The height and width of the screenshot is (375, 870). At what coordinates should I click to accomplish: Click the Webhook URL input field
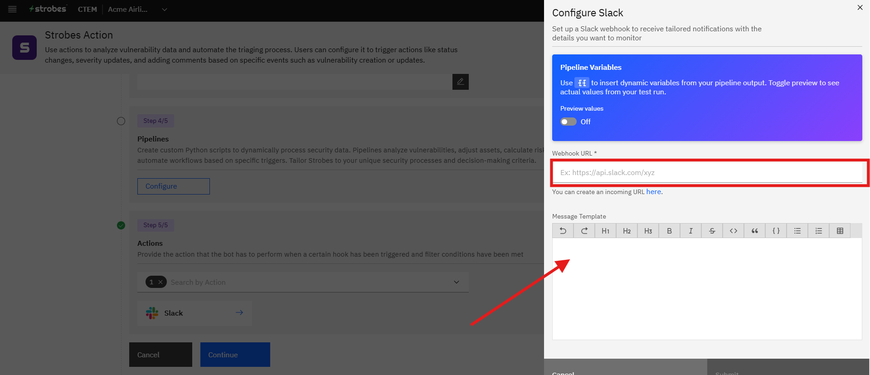click(708, 172)
